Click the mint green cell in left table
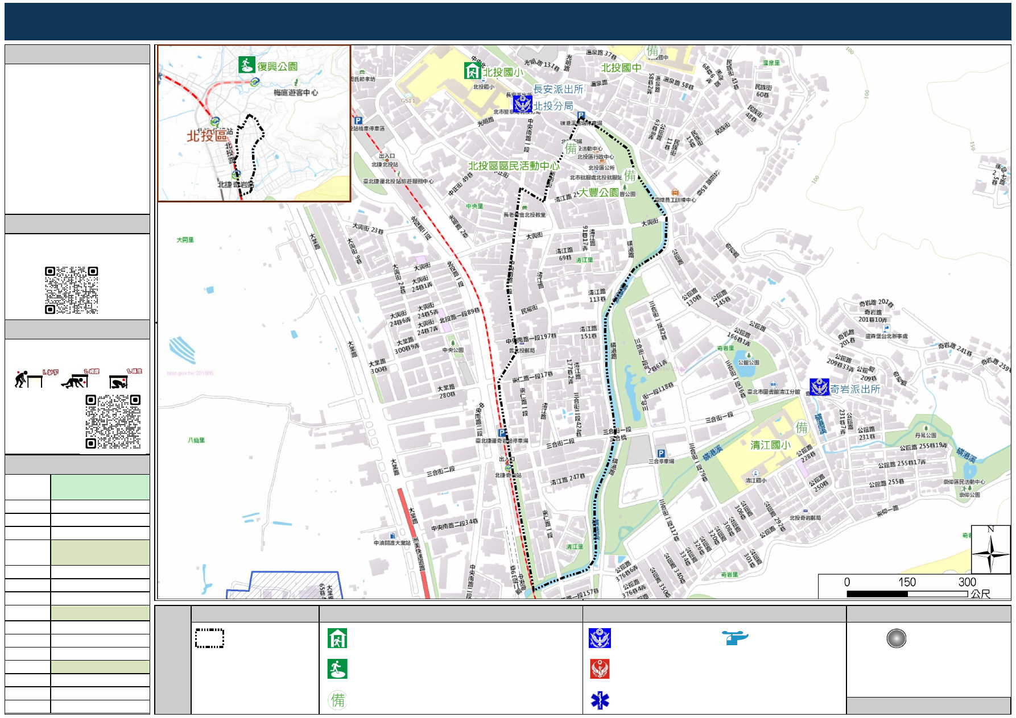The image size is (1016, 718). 100,487
